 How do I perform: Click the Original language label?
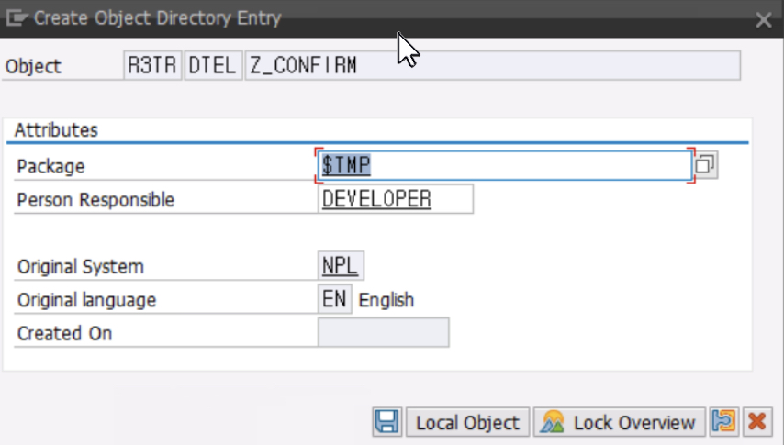[86, 300]
